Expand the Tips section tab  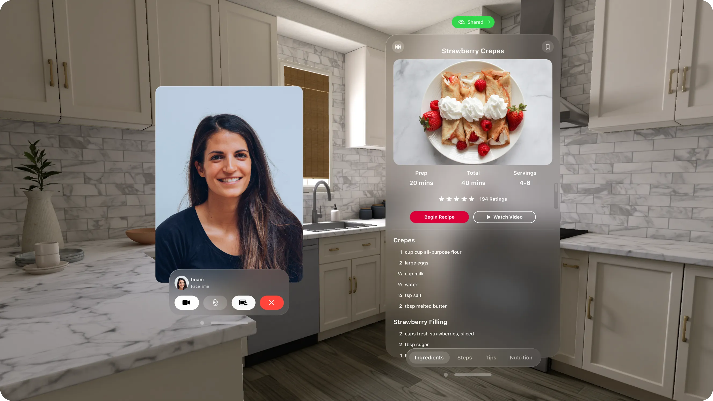[491, 358]
